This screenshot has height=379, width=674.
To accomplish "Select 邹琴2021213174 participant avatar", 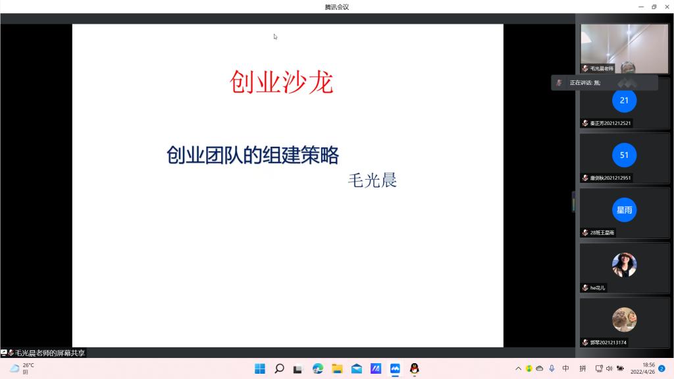I will click(624, 320).
